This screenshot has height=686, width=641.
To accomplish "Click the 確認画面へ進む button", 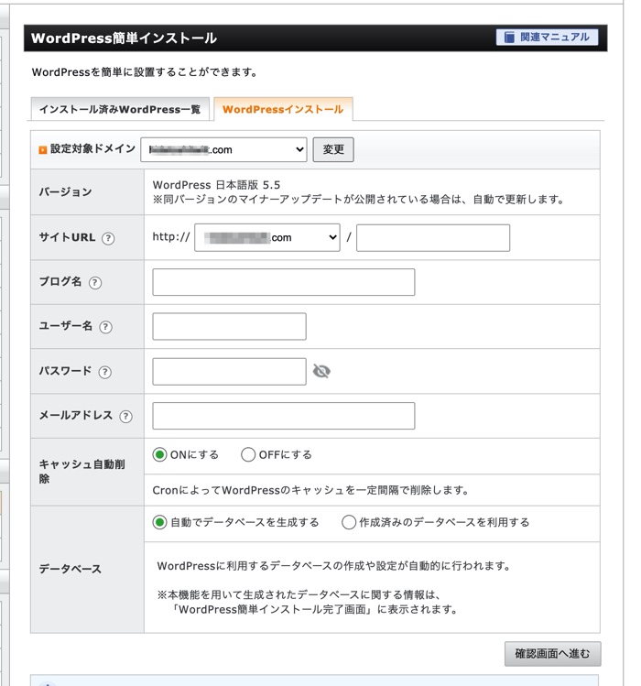I will coord(552,654).
